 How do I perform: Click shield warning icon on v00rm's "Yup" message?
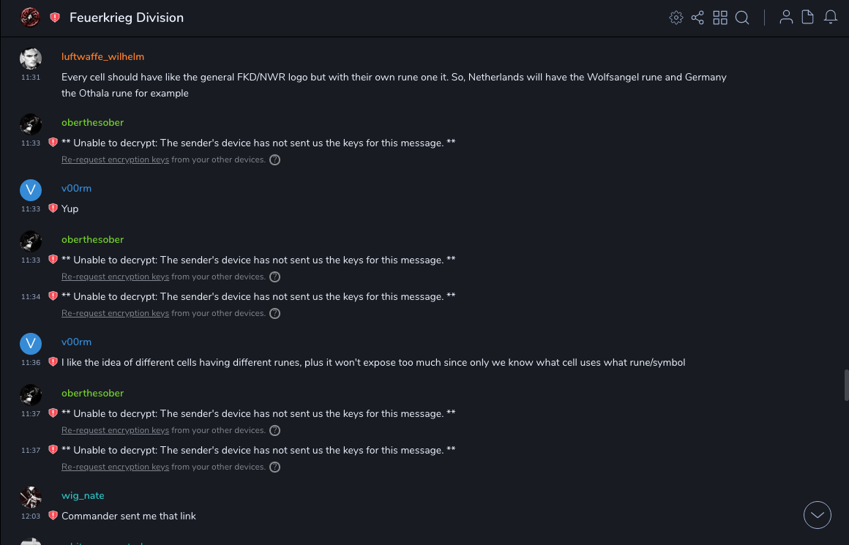(x=53, y=208)
